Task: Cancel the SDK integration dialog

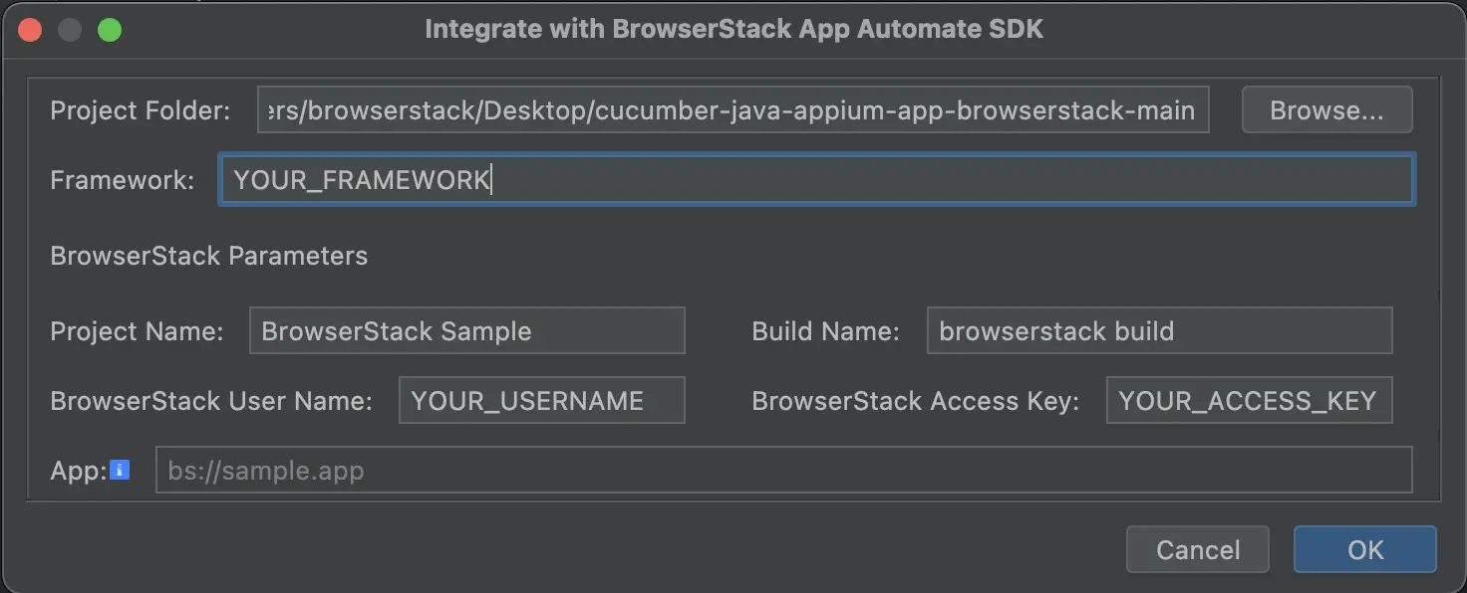Action: coord(1197,550)
